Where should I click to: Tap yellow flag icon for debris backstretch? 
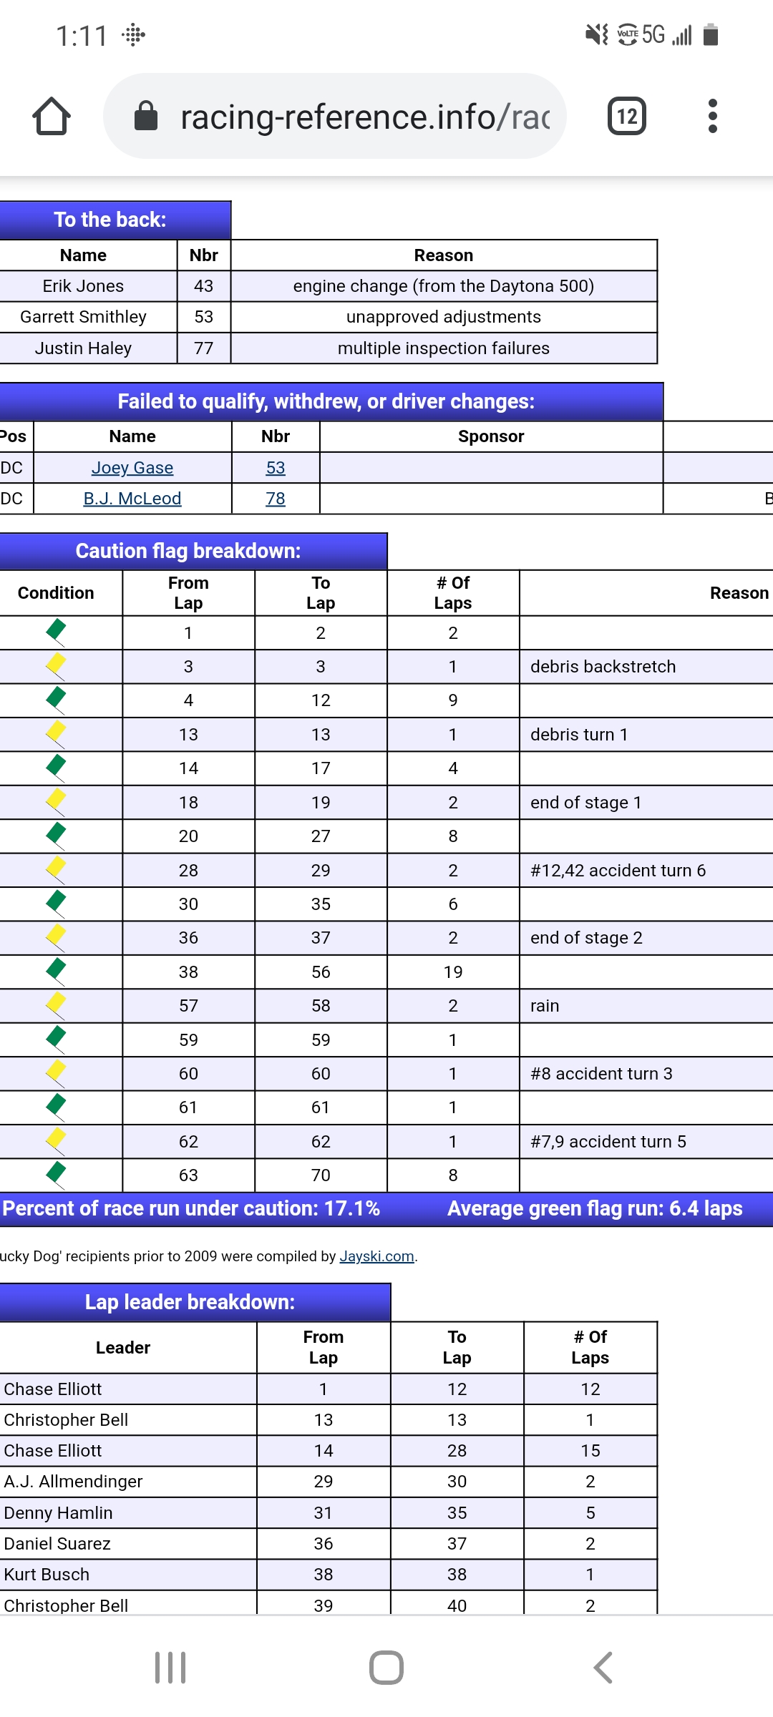56,665
